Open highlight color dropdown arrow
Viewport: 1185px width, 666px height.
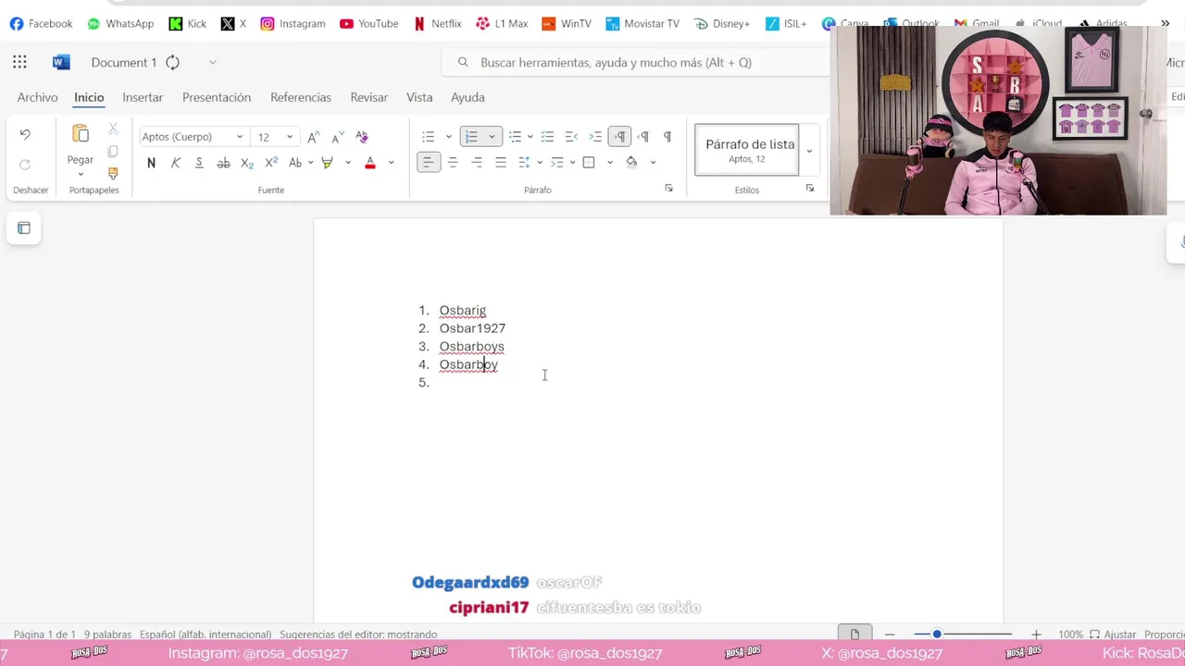348,163
